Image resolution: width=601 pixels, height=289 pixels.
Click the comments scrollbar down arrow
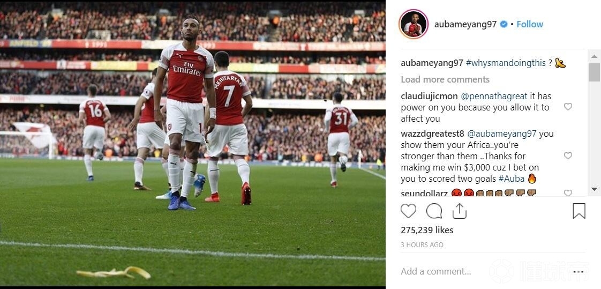(x=594, y=189)
